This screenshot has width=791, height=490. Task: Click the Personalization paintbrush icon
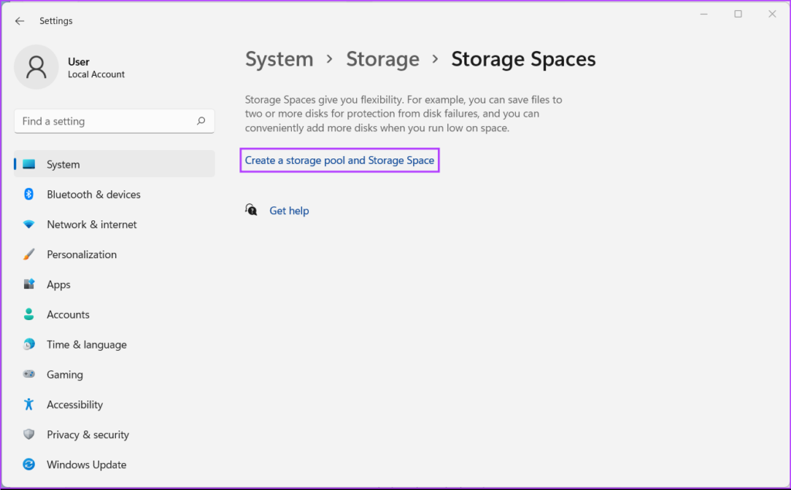[29, 255]
